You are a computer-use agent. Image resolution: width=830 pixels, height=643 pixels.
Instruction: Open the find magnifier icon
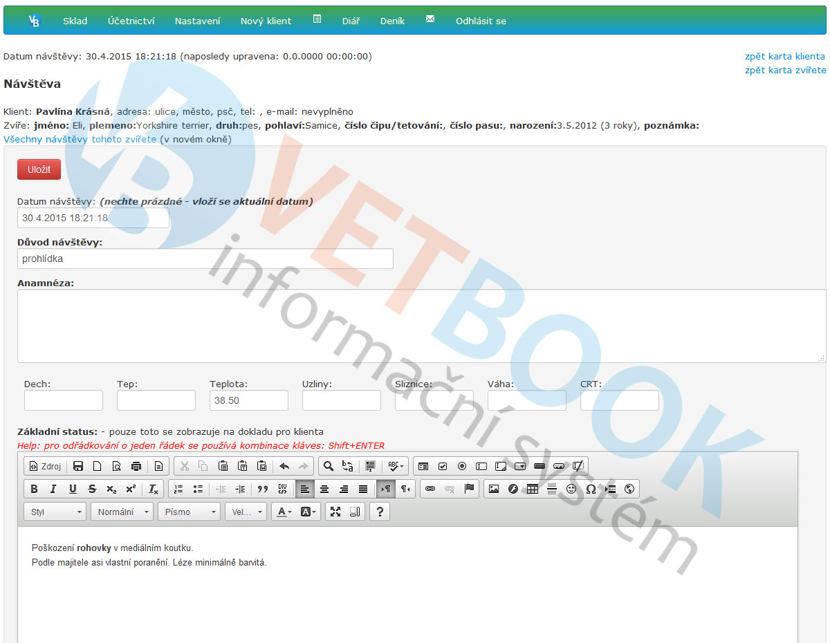pyautogui.click(x=329, y=466)
